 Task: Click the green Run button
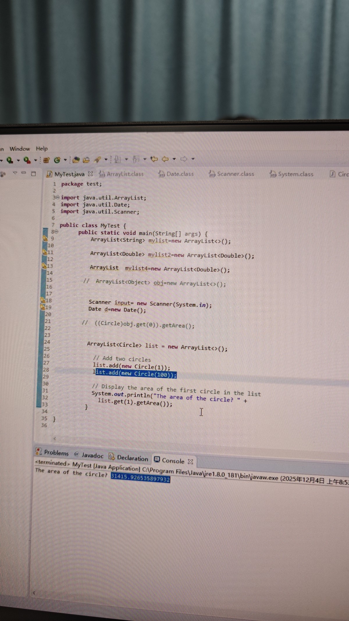point(9,160)
